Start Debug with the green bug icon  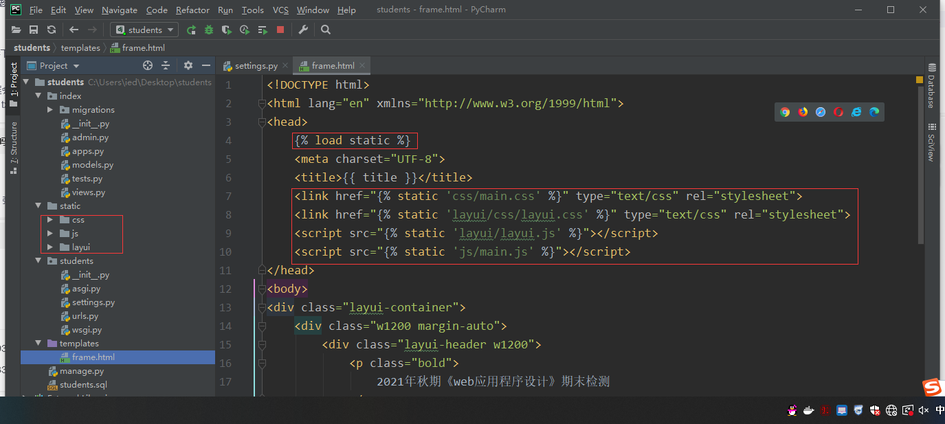click(x=209, y=30)
